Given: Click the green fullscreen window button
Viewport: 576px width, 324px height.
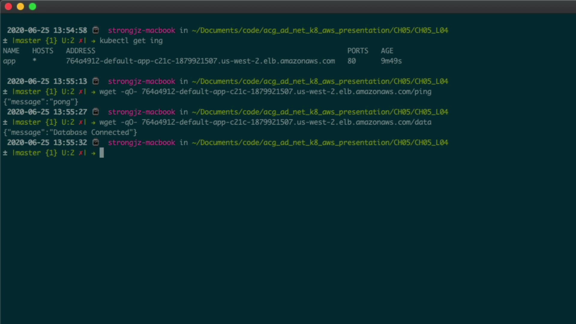Looking at the screenshot, I should click(x=32, y=7).
